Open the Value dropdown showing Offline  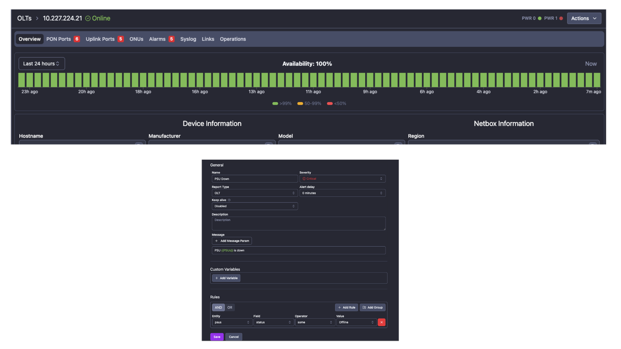pos(356,322)
